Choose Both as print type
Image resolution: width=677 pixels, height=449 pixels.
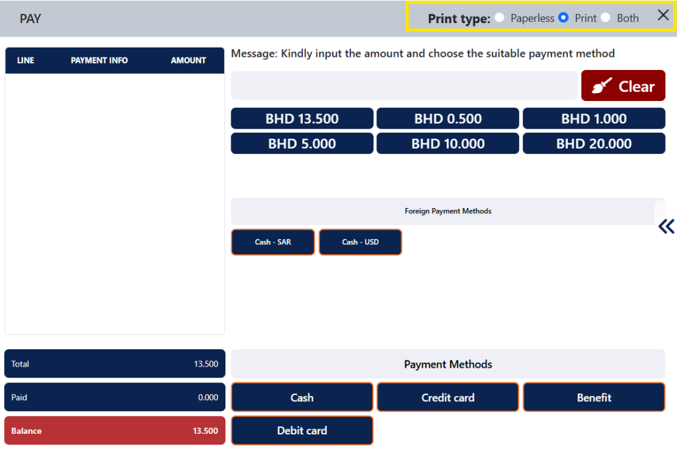tap(606, 18)
